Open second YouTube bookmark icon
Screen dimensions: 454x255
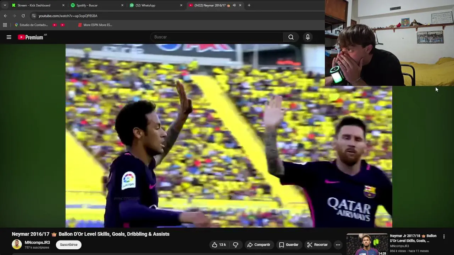[62, 25]
